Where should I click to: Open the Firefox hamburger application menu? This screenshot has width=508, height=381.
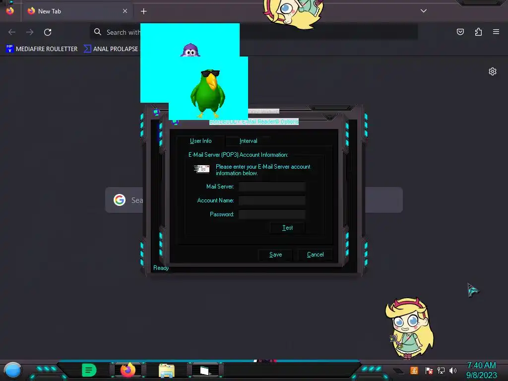coord(496,32)
